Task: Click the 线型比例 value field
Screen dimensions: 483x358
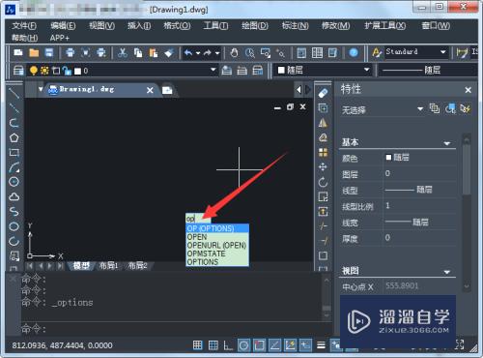Action: click(x=420, y=206)
